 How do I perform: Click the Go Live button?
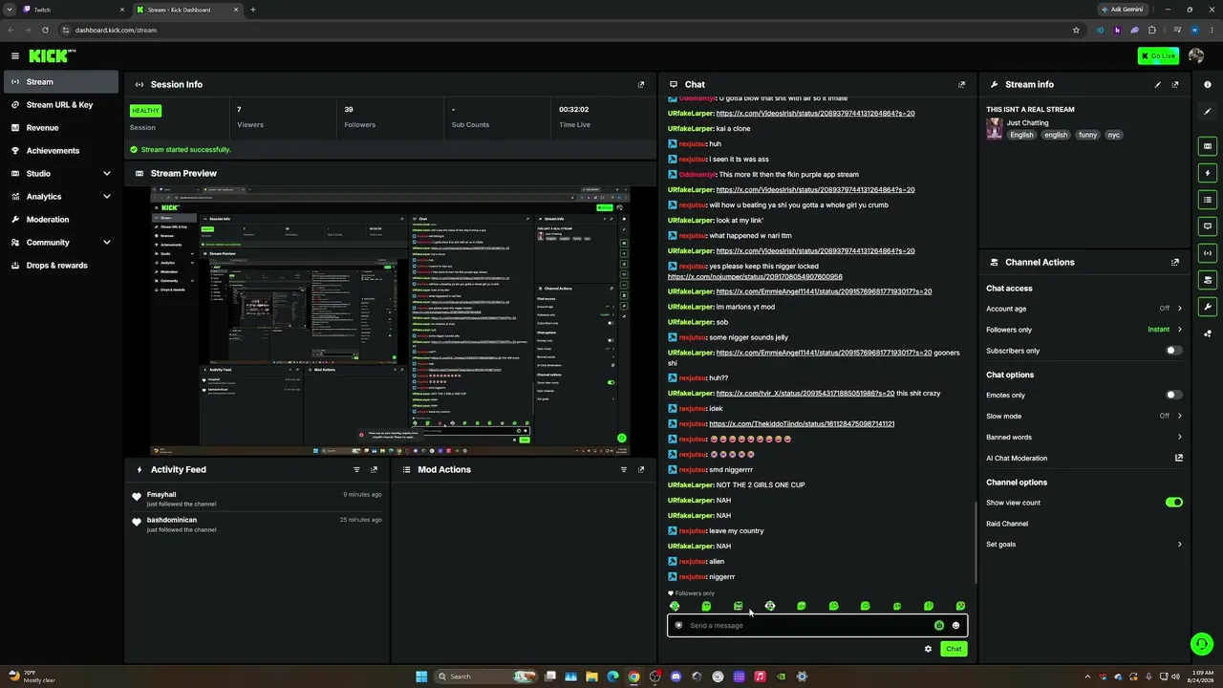pyautogui.click(x=1158, y=55)
